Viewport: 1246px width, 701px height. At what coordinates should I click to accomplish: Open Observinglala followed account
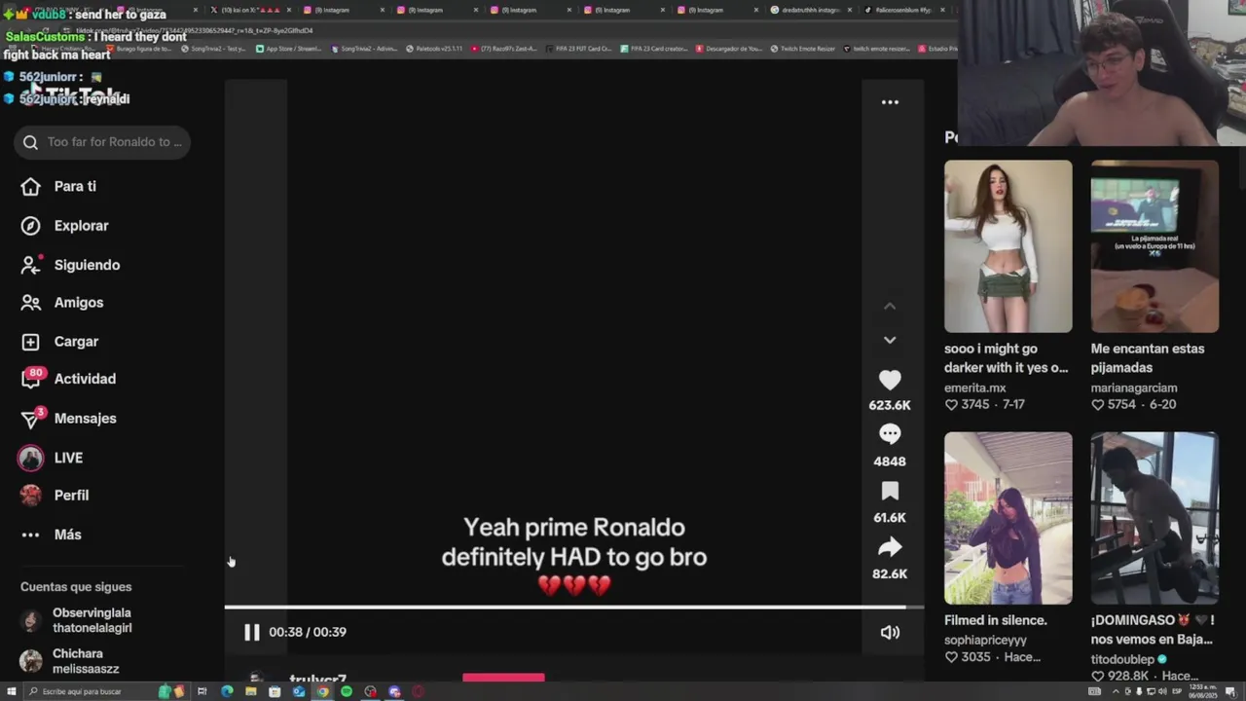click(x=78, y=620)
